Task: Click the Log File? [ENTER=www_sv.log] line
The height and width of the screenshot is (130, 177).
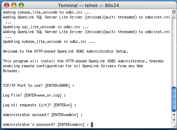Action: pos(34,95)
